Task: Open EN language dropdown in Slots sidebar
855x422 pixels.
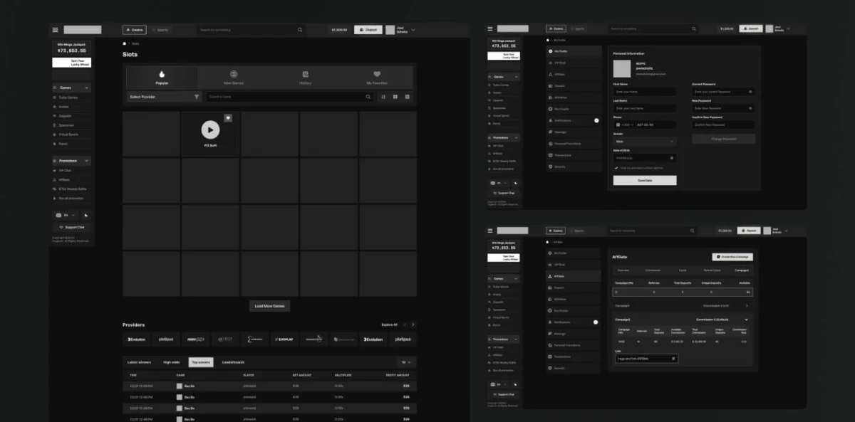Action: point(65,215)
